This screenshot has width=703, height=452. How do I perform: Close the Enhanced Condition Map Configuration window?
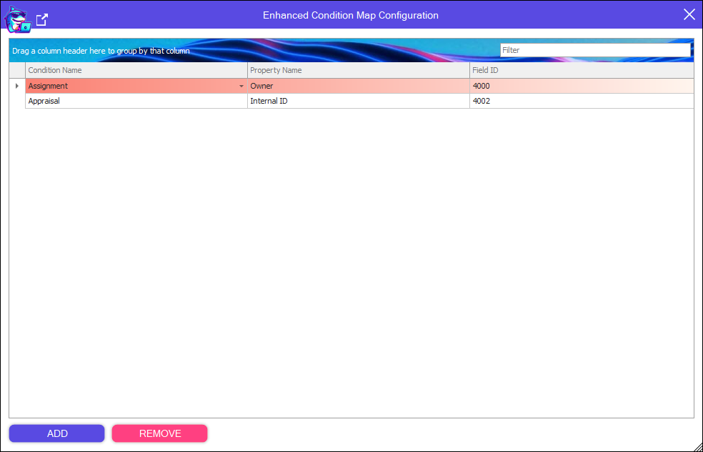click(x=689, y=14)
